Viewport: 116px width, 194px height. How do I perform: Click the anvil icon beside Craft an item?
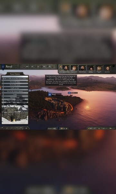click(x=3, y=88)
